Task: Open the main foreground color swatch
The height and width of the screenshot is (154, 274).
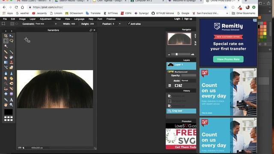Action: [9, 112]
